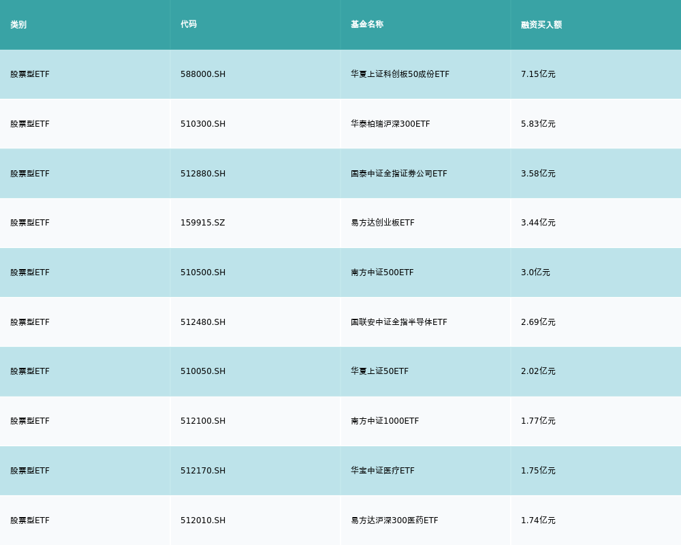
Task: Click 股票型ETF in the 510500.SH row
Action: pos(30,272)
